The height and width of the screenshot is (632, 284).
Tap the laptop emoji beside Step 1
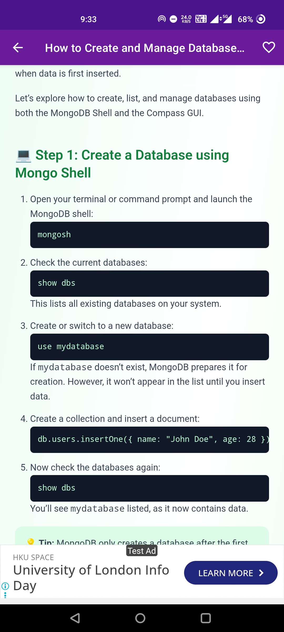click(x=23, y=155)
